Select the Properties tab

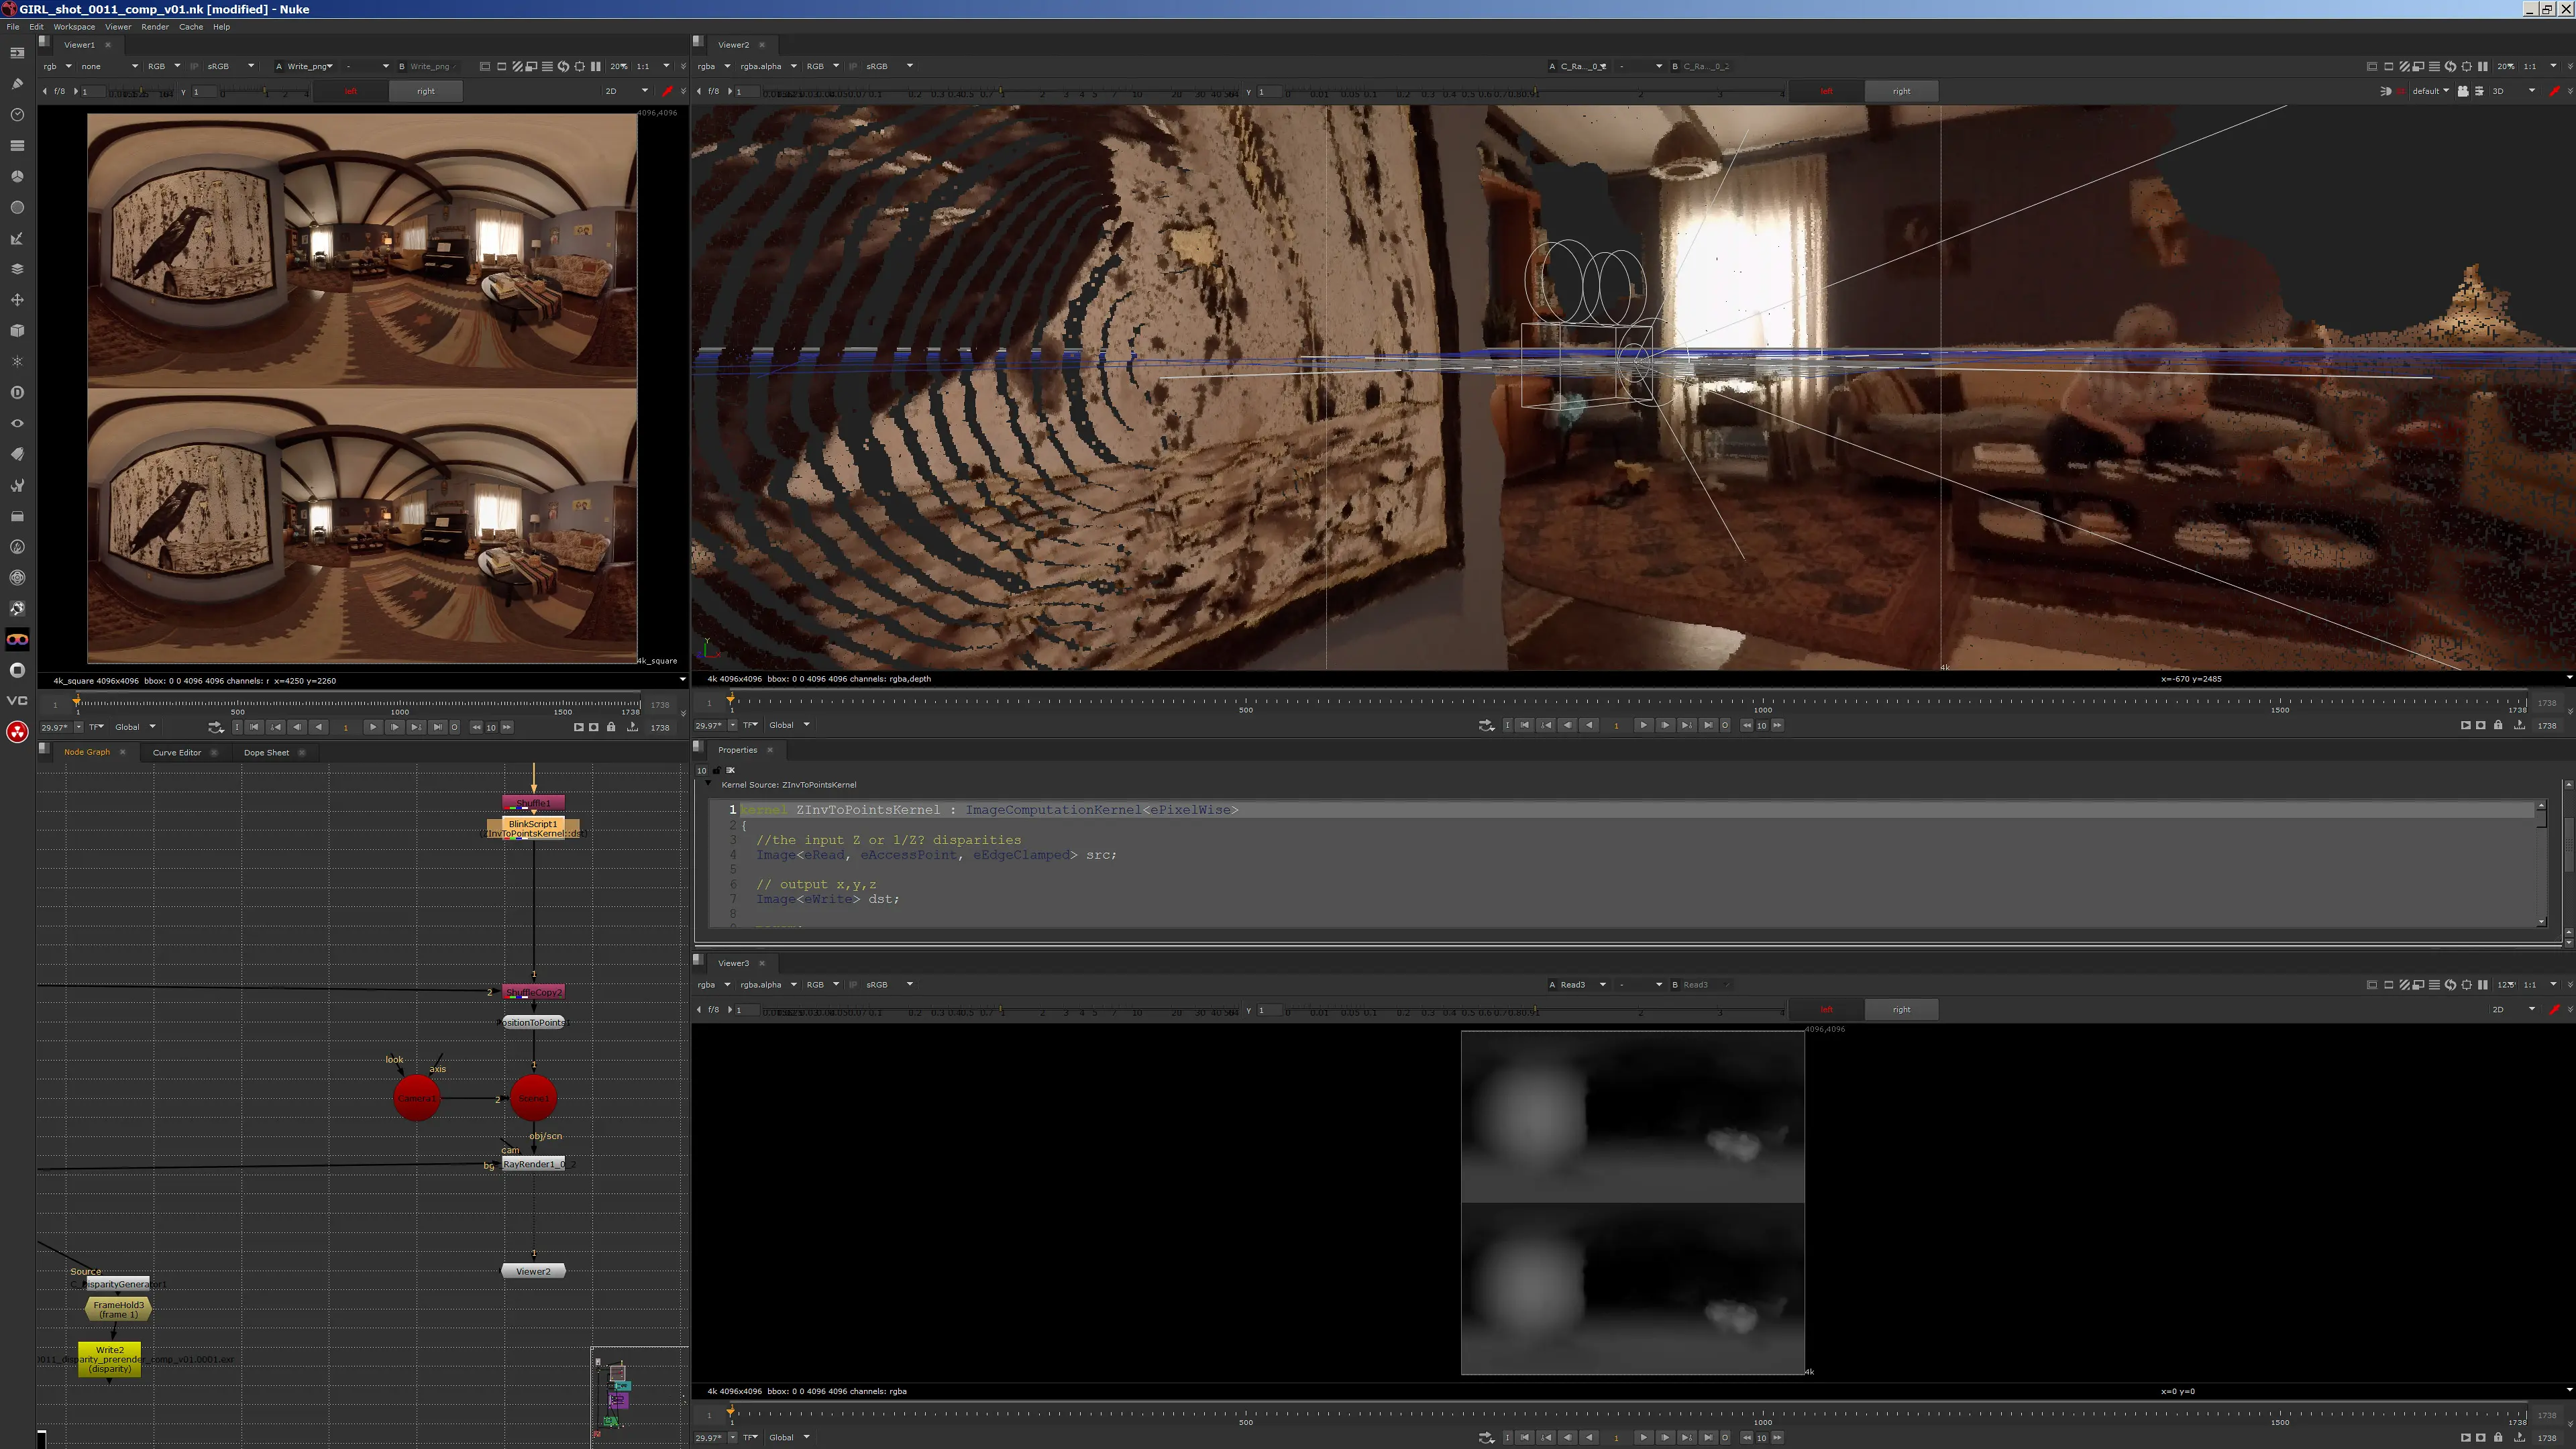tap(737, 750)
